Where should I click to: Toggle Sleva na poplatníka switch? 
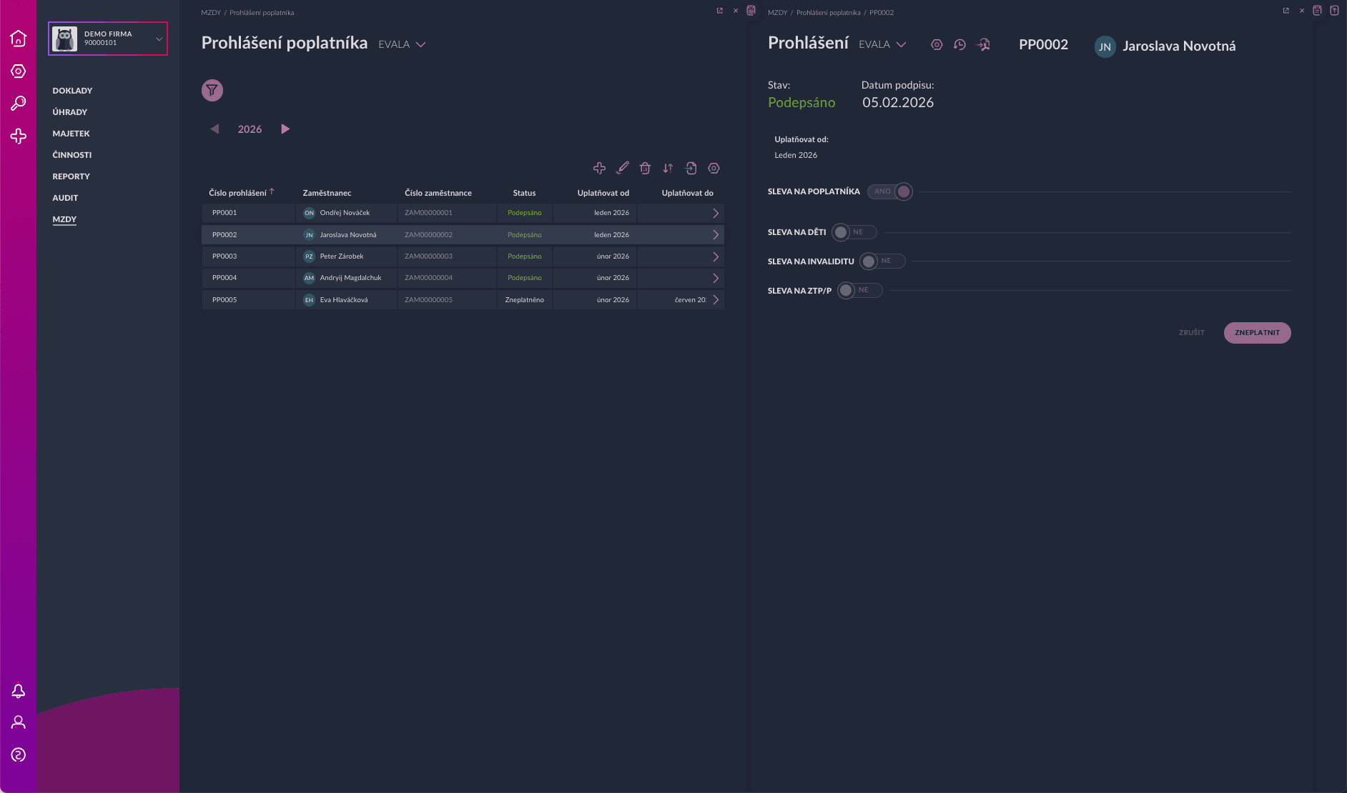pyautogui.click(x=890, y=191)
